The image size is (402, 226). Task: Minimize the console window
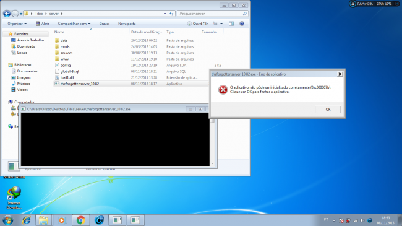pos(190,109)
